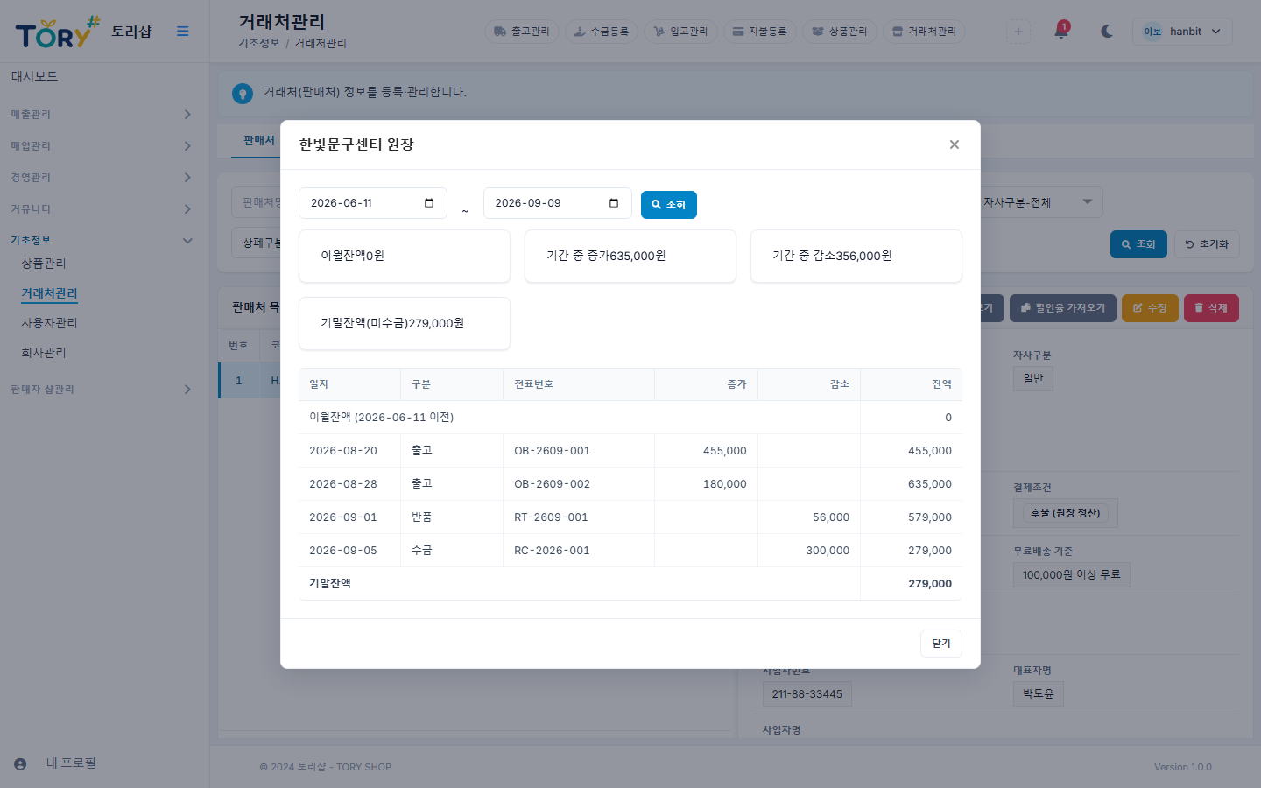Open 출고관리 shortcut in top bar
1261x788 pixels.
(x=522, y=32)
